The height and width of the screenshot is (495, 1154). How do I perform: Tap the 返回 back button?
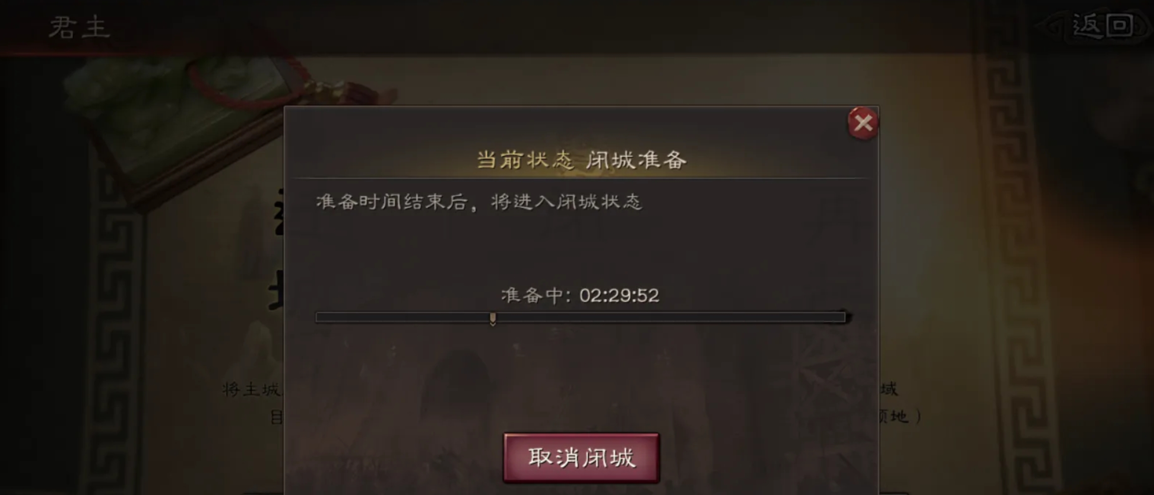point(1103,26)
